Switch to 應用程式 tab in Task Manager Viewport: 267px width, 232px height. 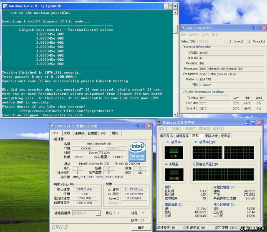click(x=166, y=136)
